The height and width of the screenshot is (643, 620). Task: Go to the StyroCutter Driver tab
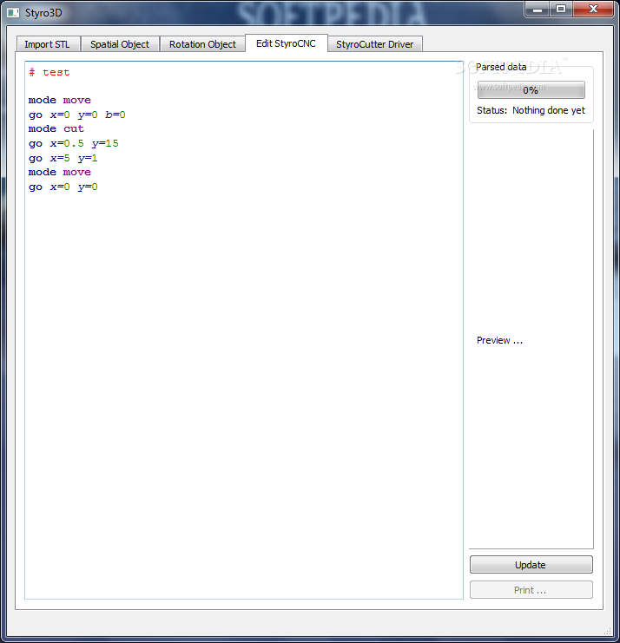374,44
